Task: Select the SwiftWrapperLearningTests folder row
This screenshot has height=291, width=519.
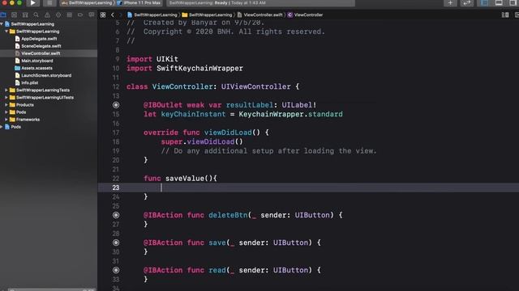Action: click(49, 90)
